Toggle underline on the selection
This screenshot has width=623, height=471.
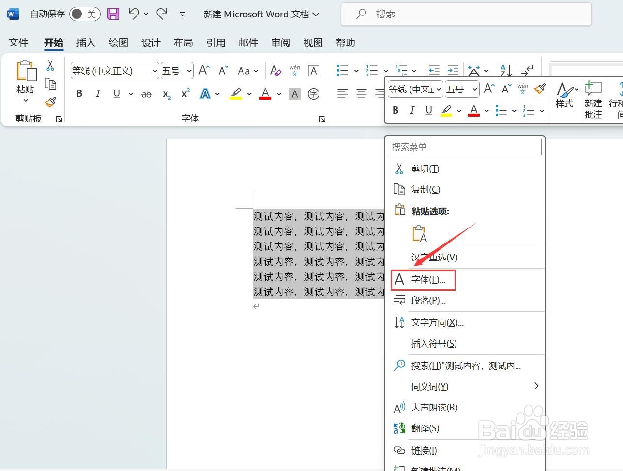click(116, 93)
